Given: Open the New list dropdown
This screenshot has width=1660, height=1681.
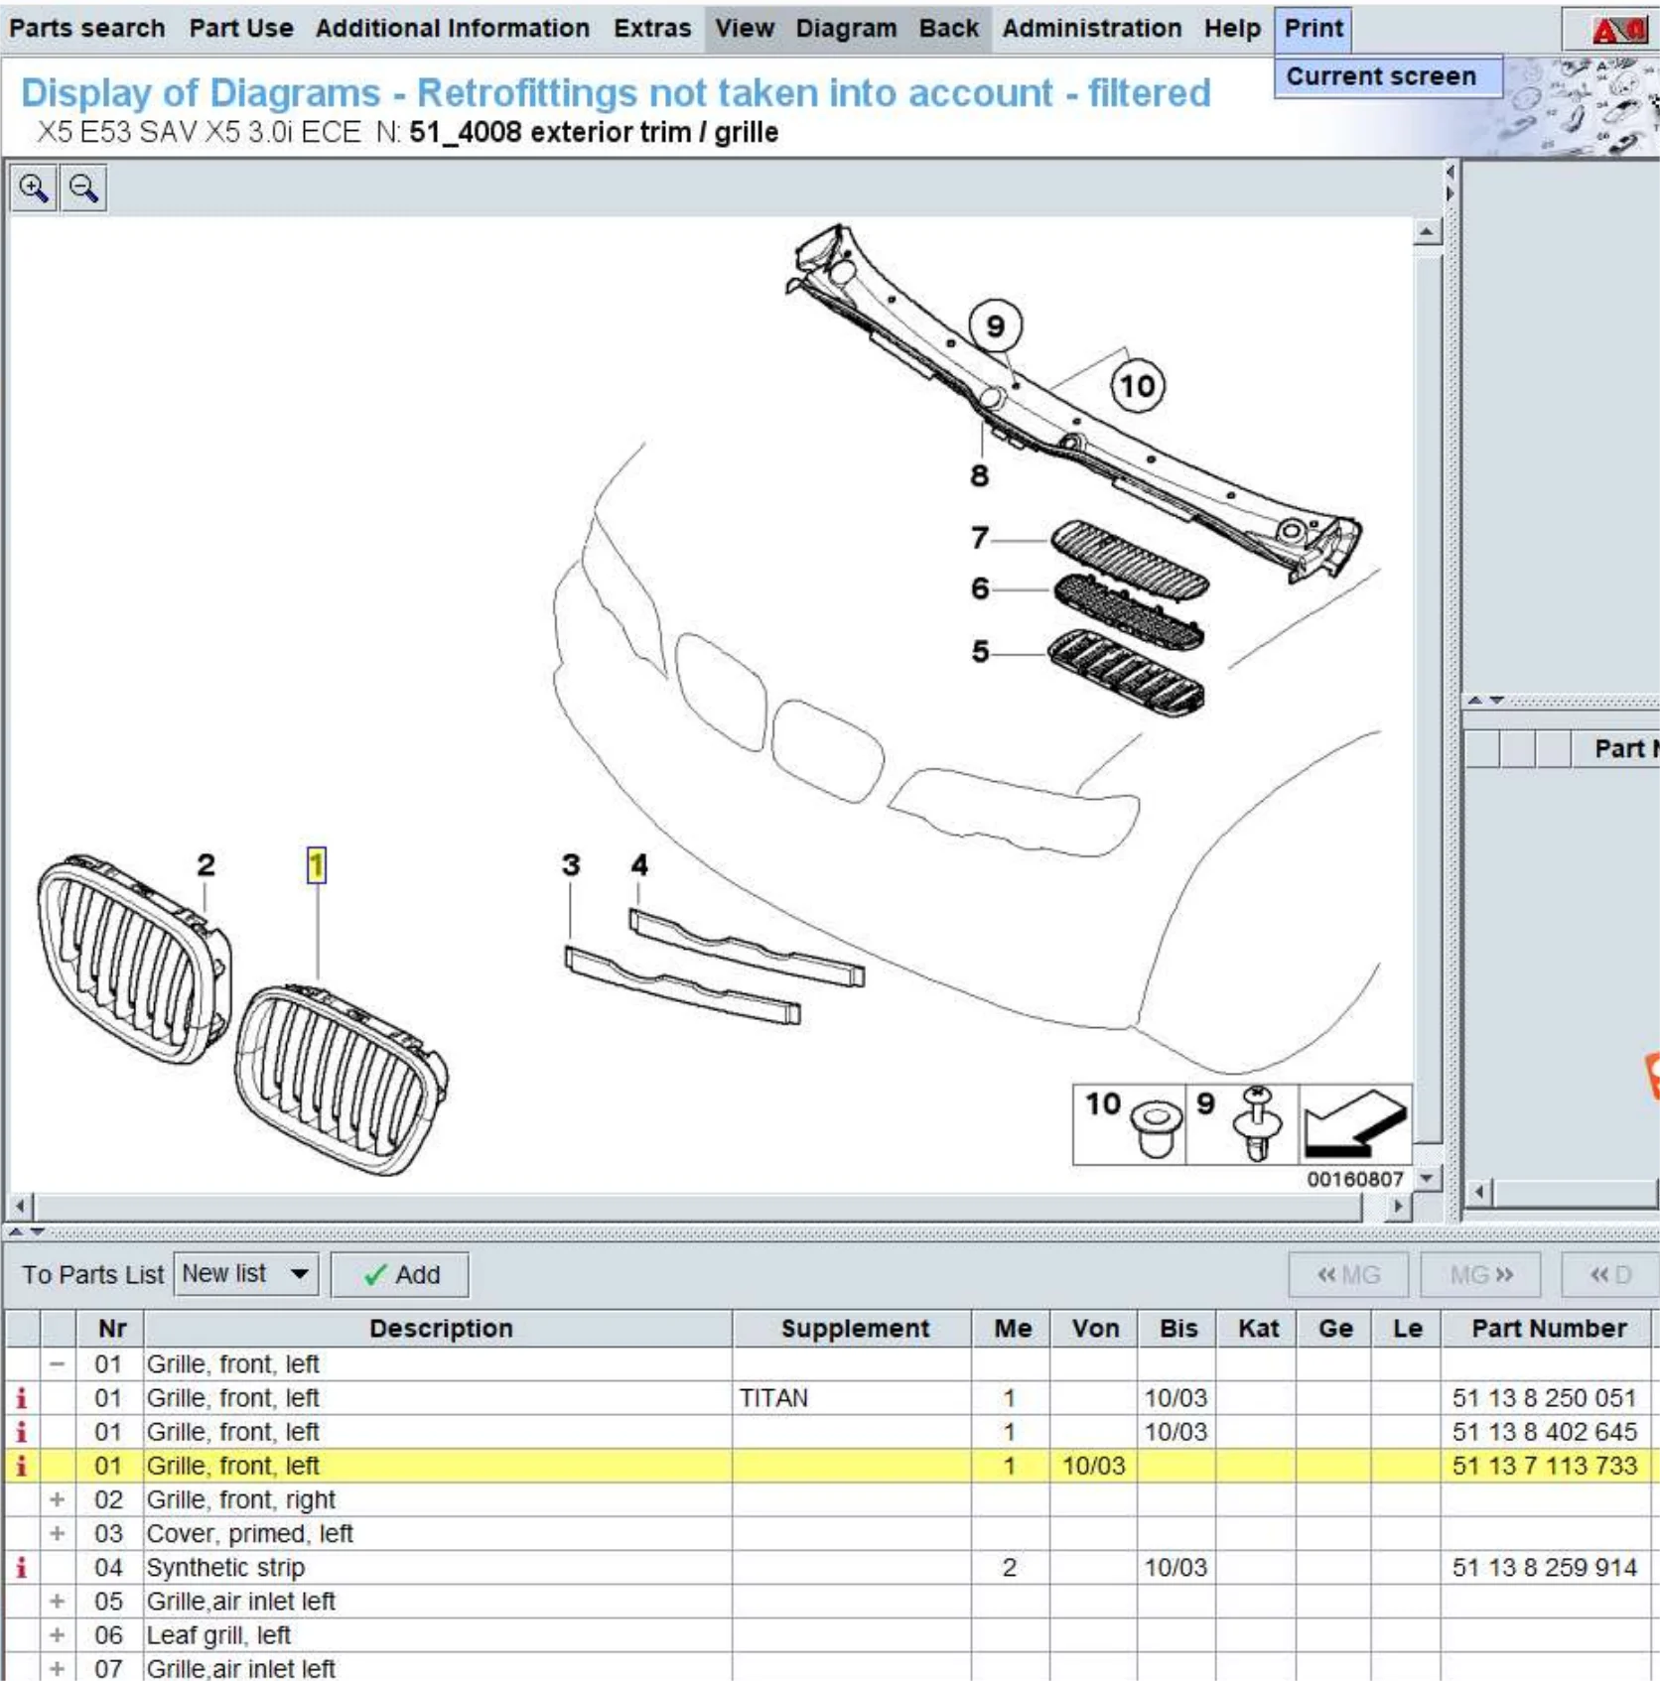Looking at the screenshot, I should pyautogui.click(x=246, y=1274).
